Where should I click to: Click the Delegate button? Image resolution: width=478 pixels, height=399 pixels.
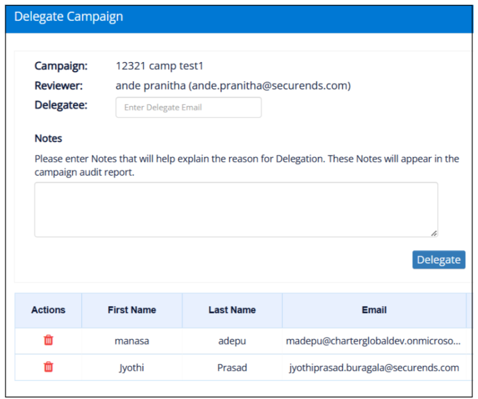(x=439, y=260)
